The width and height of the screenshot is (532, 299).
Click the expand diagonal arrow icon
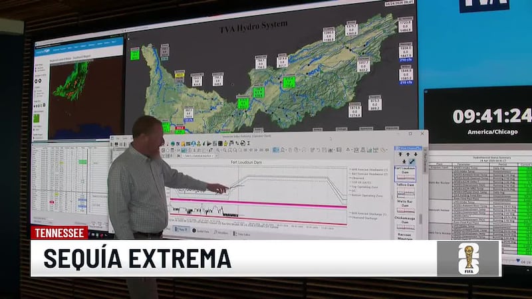pos(412,161)
